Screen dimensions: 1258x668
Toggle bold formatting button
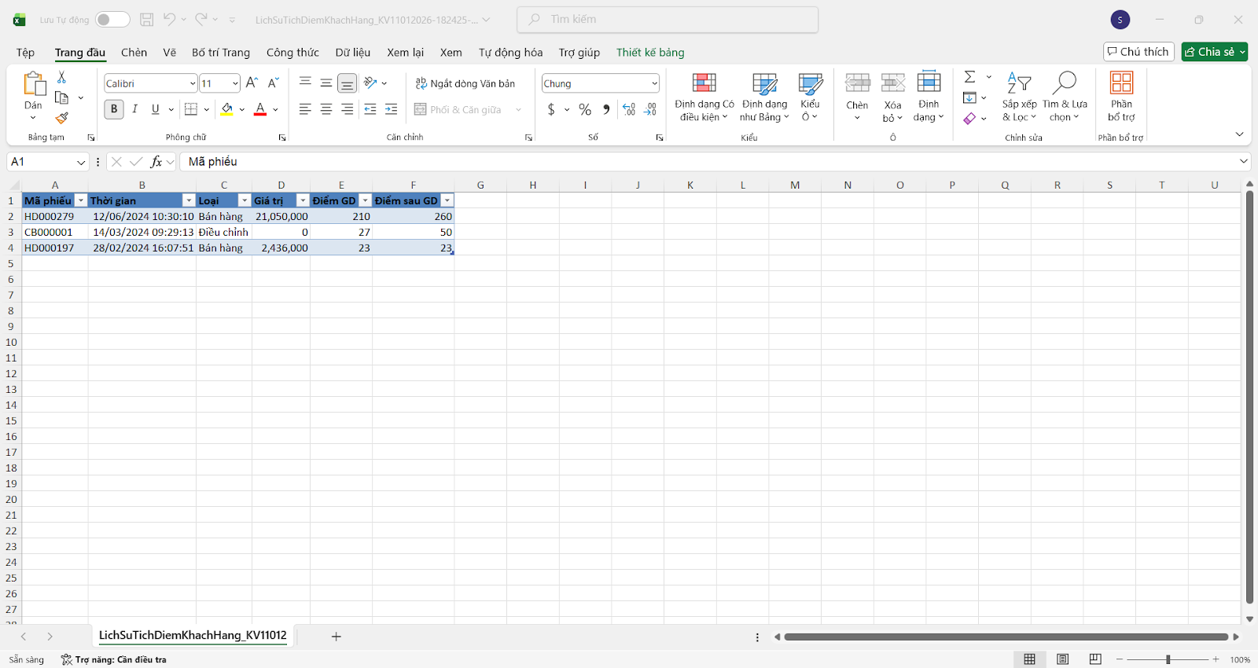(114, 109)
